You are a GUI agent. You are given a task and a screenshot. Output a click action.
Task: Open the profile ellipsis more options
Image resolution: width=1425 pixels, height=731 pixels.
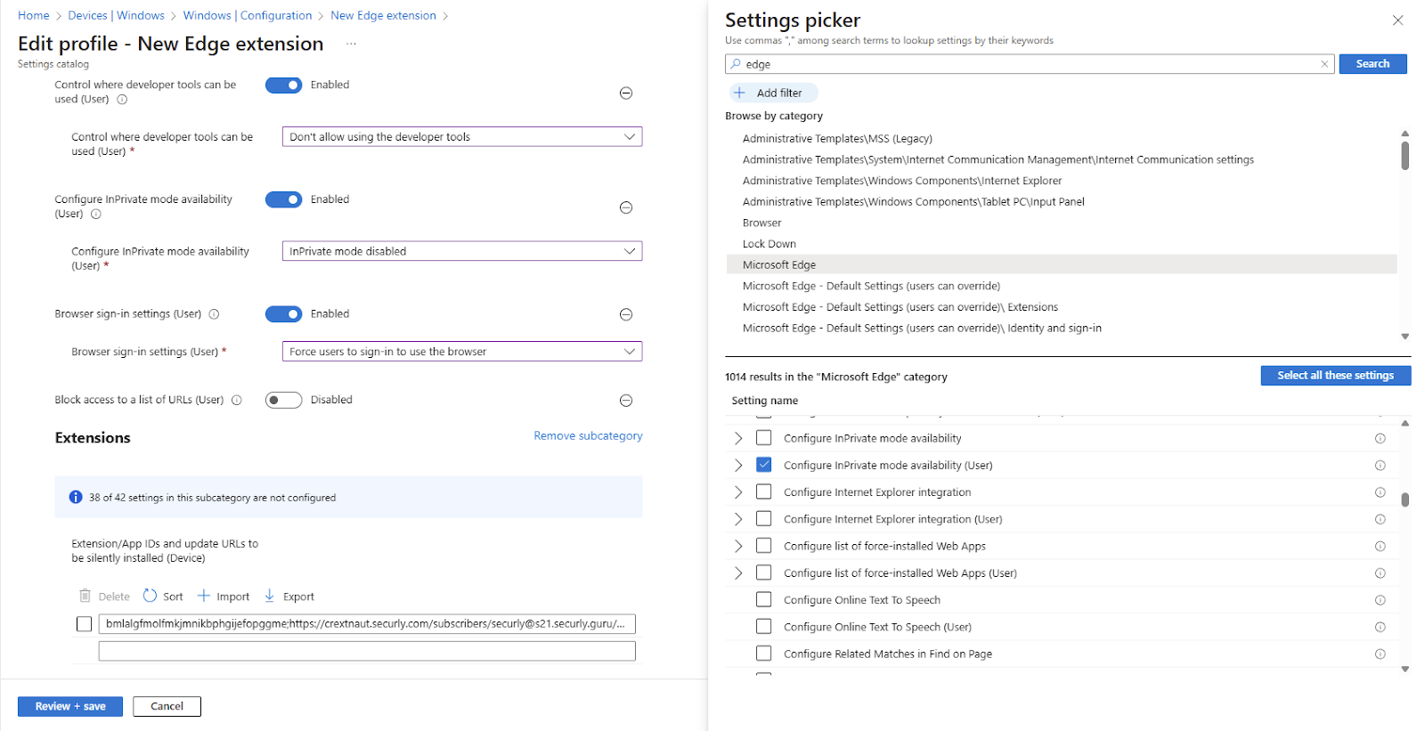(x=351, y=44)
